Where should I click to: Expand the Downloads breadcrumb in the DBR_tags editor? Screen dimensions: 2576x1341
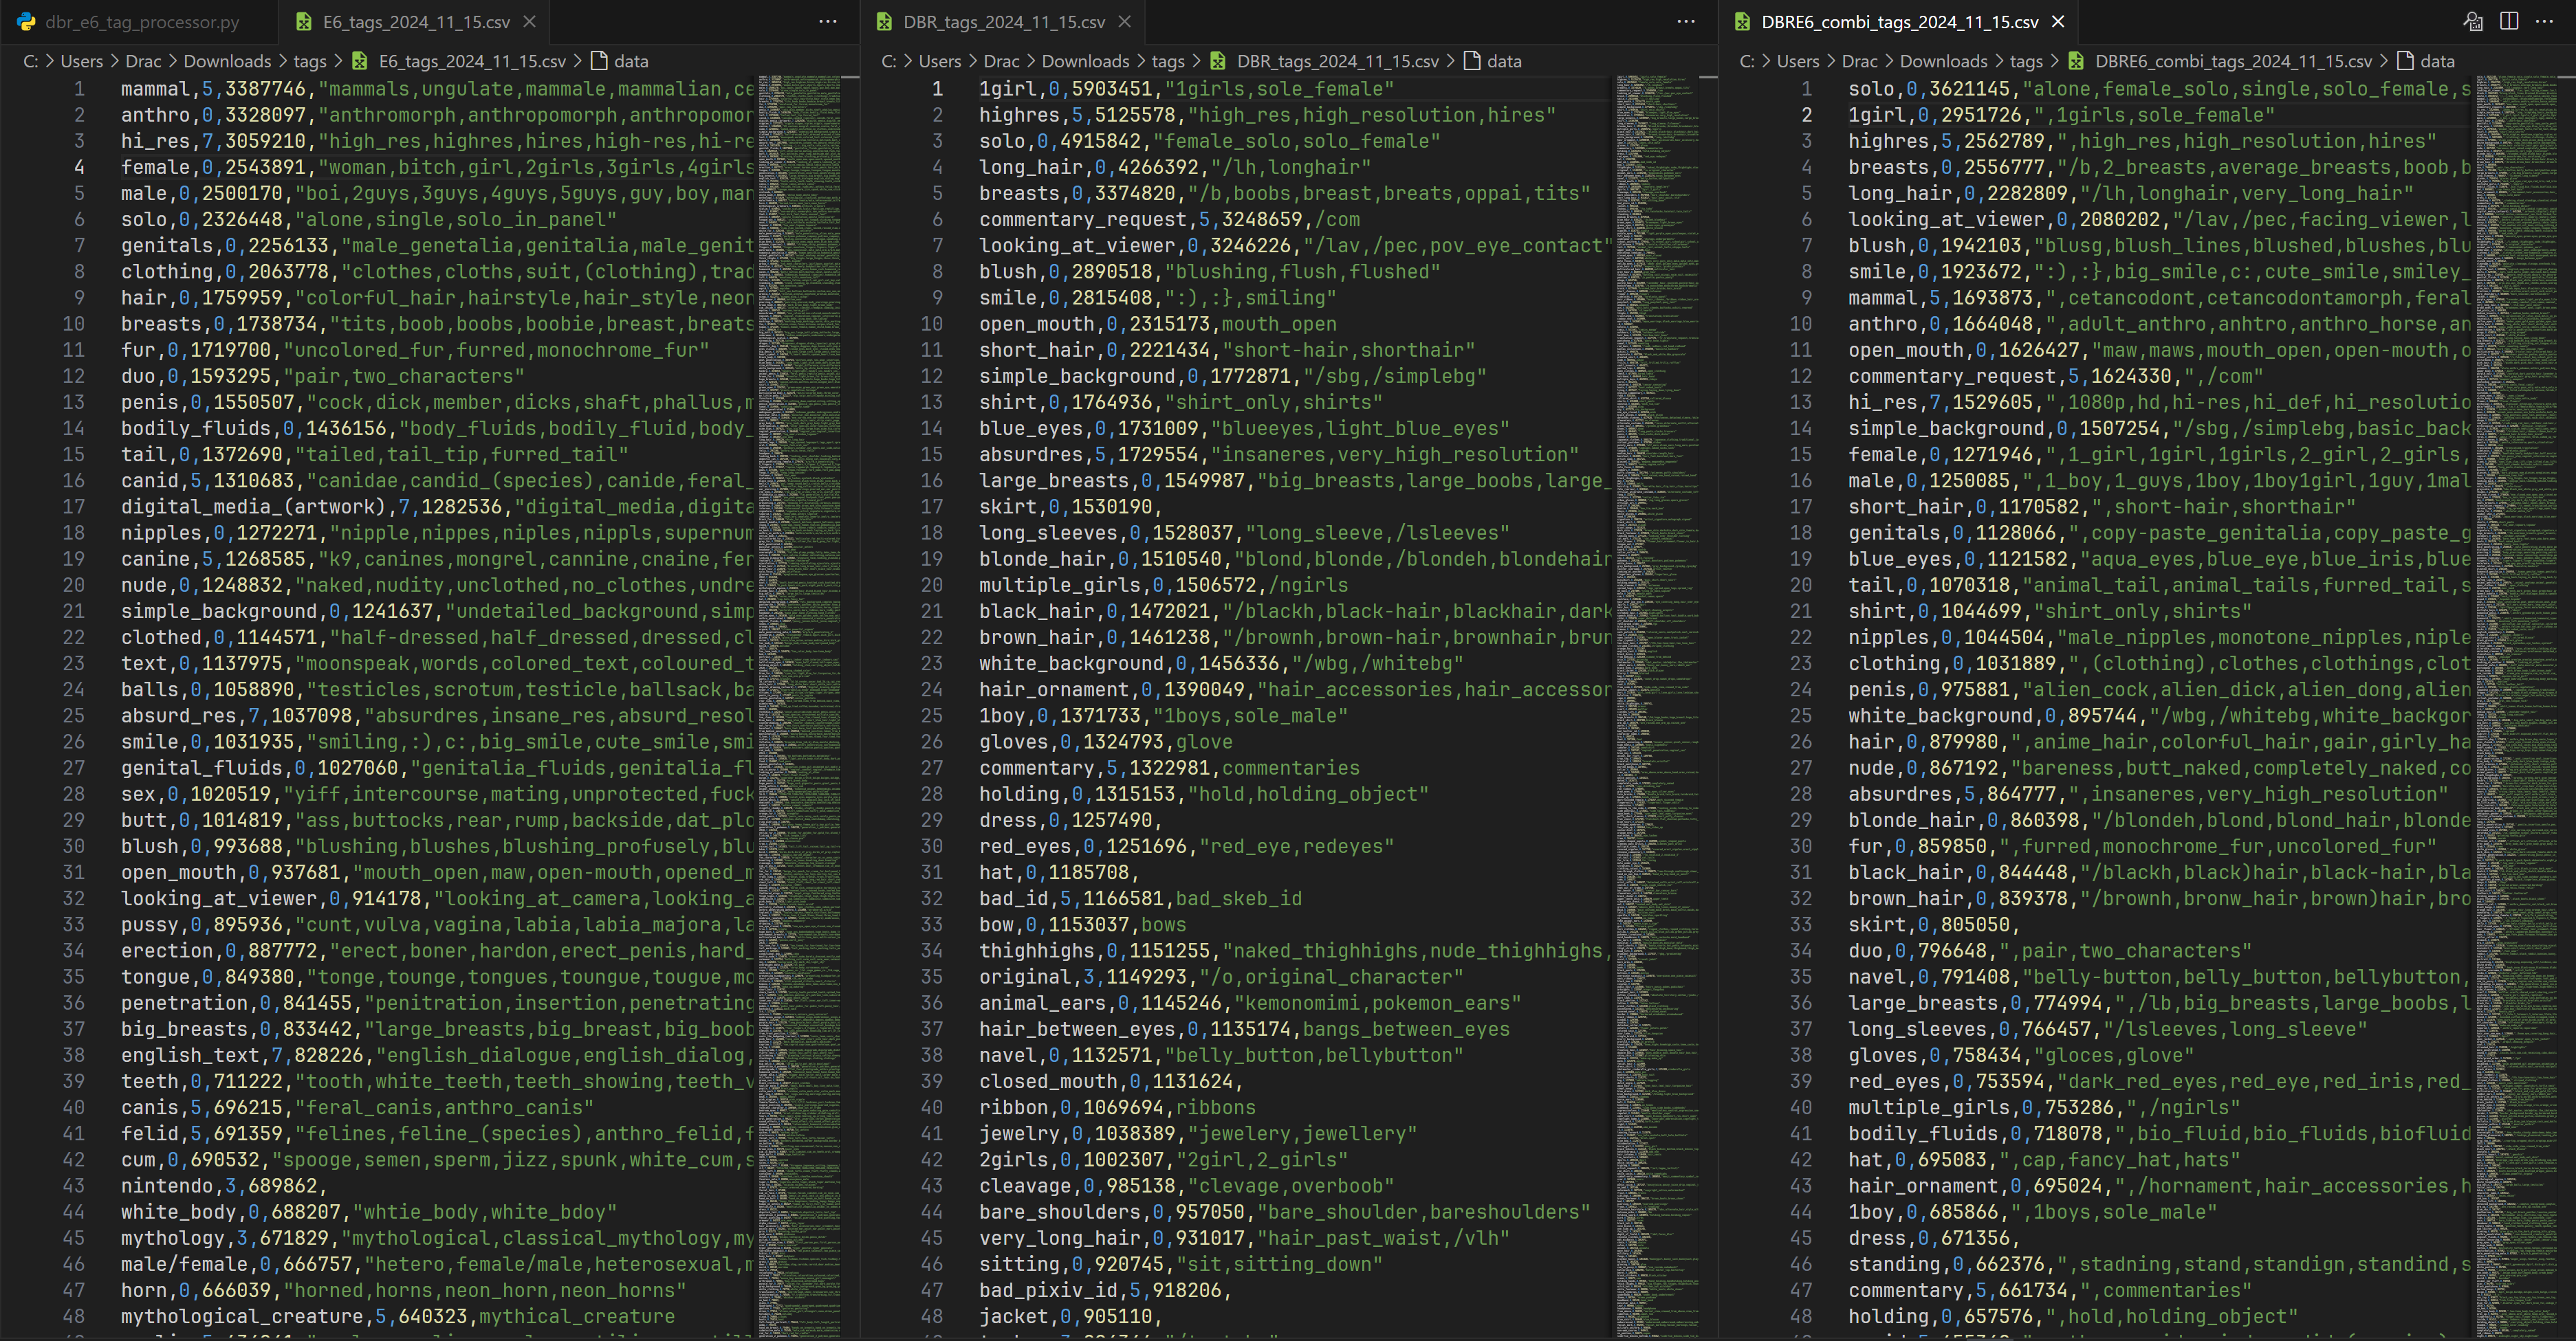point(1085,61)
